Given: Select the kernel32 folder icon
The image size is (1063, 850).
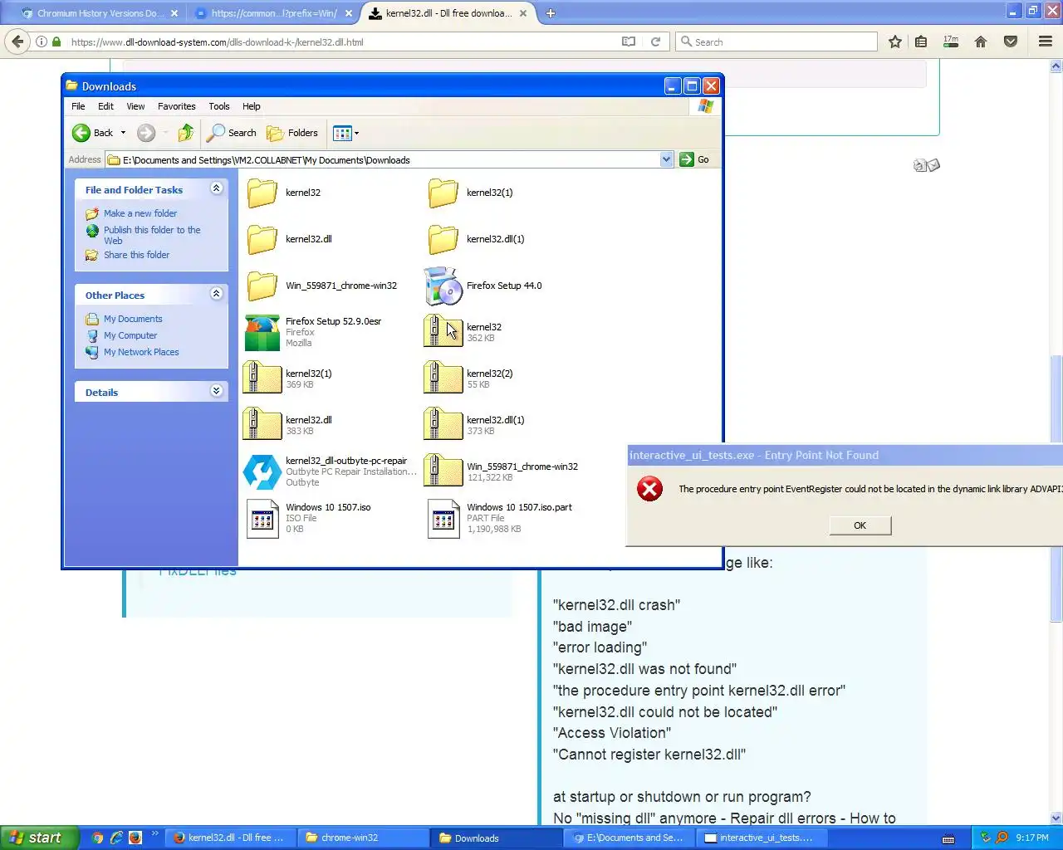Looking at the screenshot, I should click(x=262, y=193).
